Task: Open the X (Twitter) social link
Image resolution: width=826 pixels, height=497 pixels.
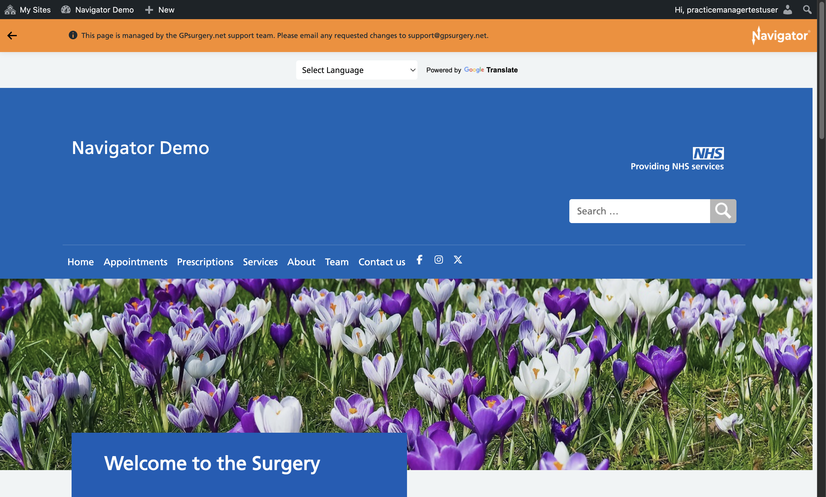Action: [458, 259]
